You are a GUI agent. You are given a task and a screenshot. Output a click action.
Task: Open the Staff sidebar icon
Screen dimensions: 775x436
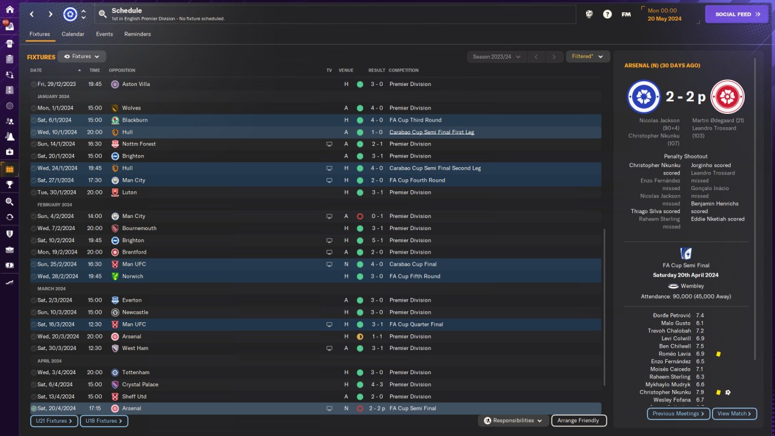point(9,121)
